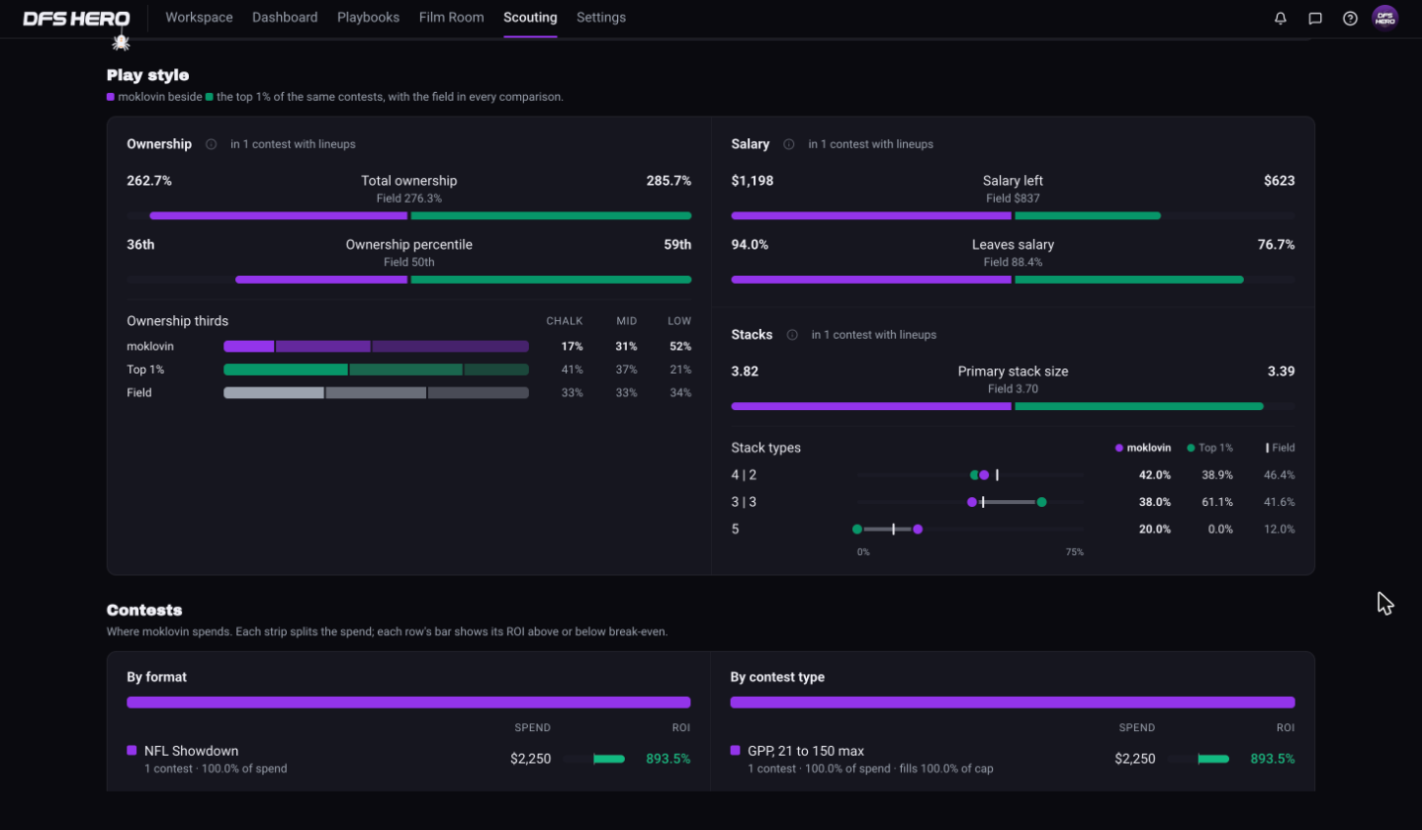Click the DFS Hero logo
Screen dimensions: 1422x830
[x=76, y=18]
